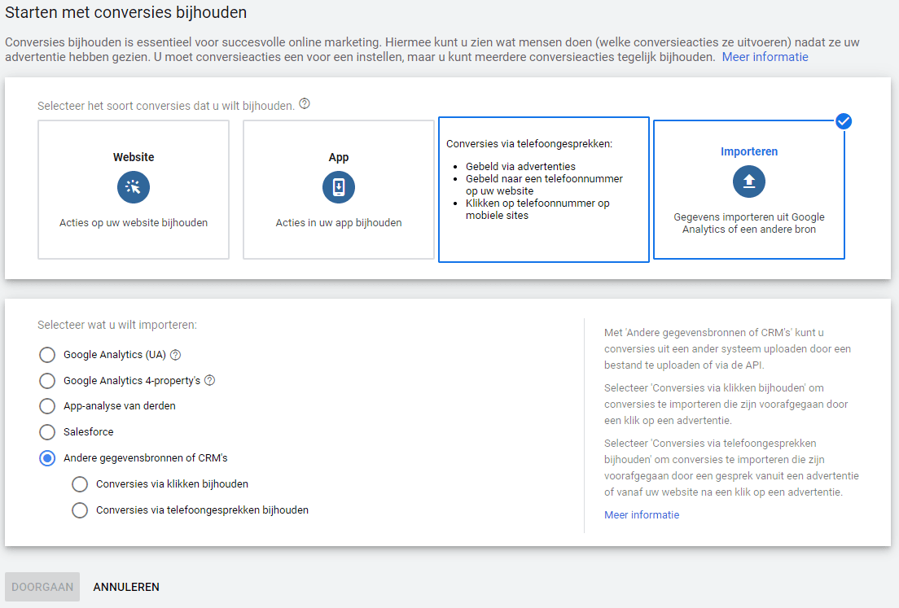Click 'Selecteer wat u wilt importeren:' label
Screen dimensions: 899x608
tap(117, 325)
